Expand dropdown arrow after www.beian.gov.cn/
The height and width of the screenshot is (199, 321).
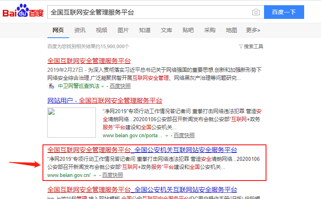[x=95, y=176]
